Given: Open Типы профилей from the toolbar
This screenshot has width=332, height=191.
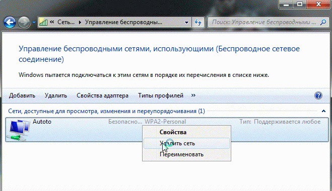Looking at the screenshot, I should pos(161,95).
